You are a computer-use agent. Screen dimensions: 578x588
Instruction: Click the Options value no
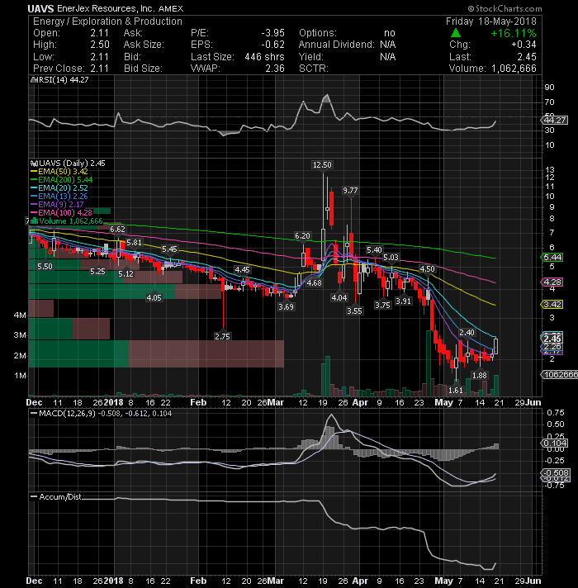click(x=390, y=33)
